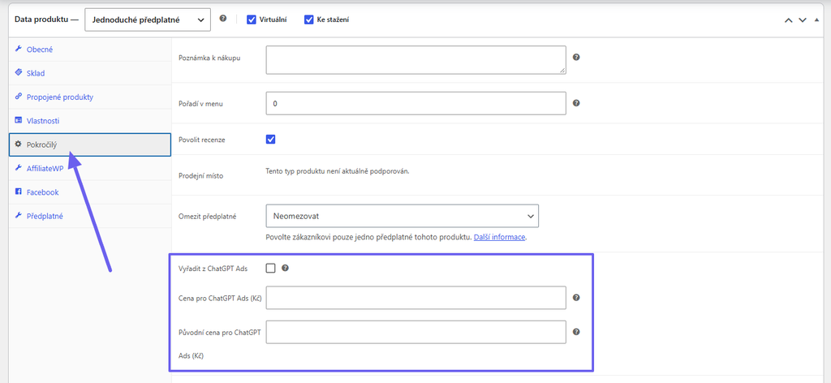Click the Pořadí v menu input field
Image resolution: width=831 pixels, height=383 pixels.
pyautogui.click(x=416, y=103)
